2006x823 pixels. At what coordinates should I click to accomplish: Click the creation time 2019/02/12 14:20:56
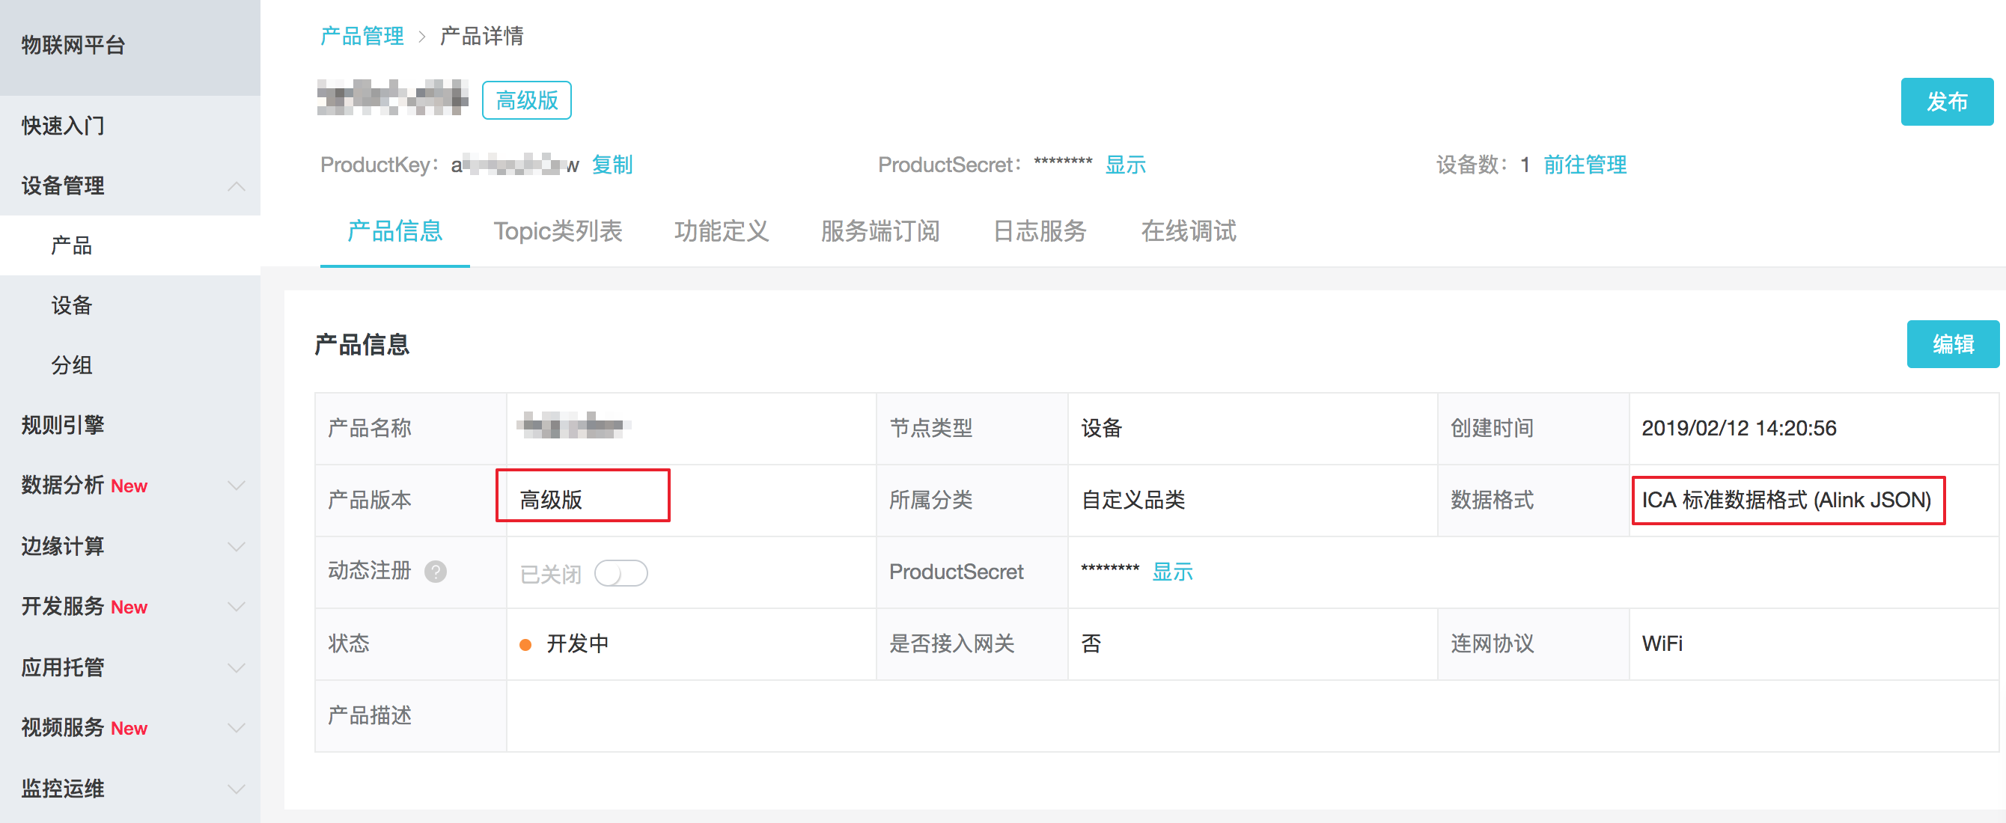pyautogui.click(x=1738, y=428)
